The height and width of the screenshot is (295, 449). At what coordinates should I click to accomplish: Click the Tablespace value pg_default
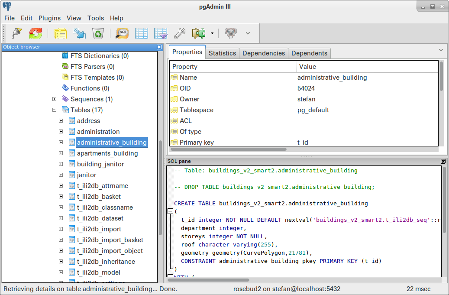[313, 110]
